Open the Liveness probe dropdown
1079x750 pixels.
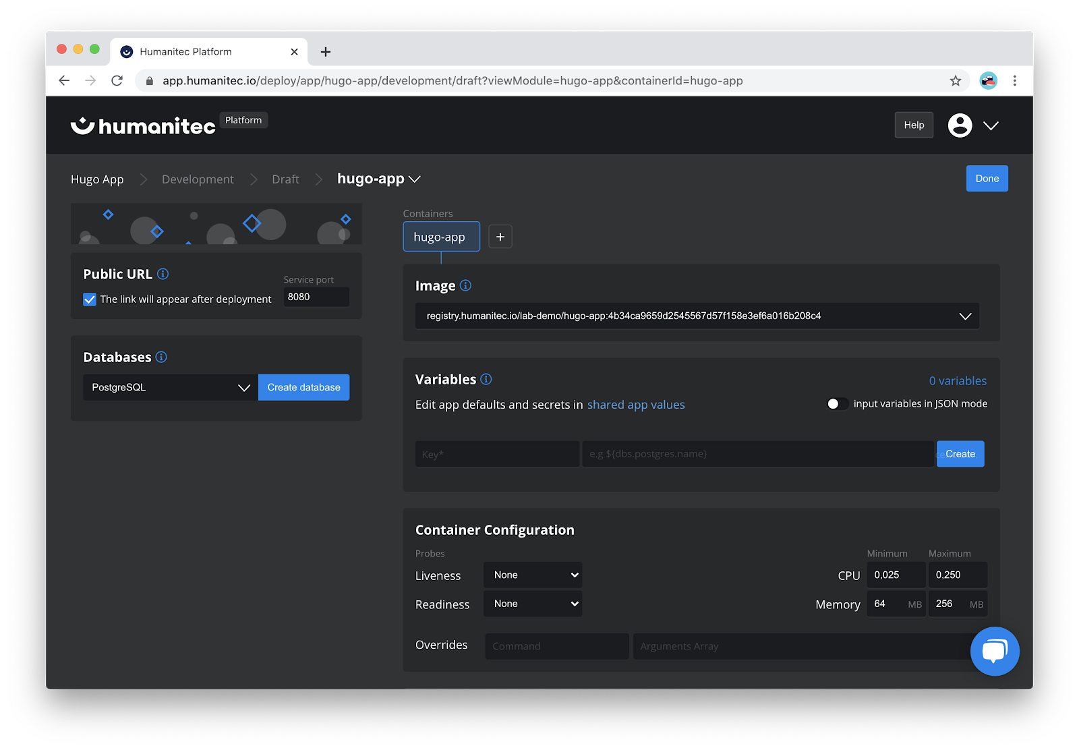point(532,574)
